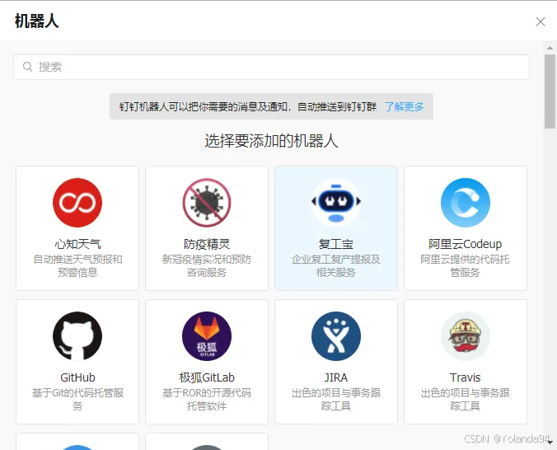Click the 极狐GitLab title text

coord(207,377)
